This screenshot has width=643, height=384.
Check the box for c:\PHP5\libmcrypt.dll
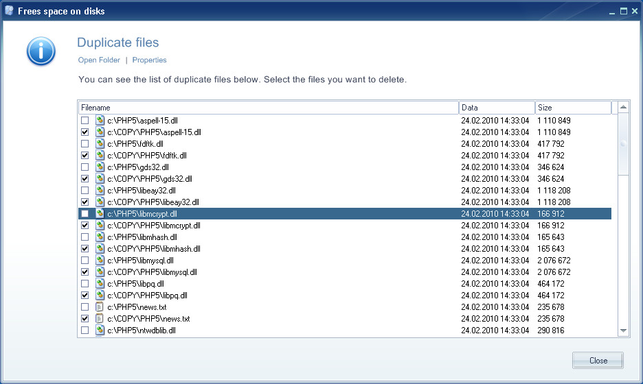[85, 214]
